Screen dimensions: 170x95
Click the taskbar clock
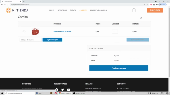(162, 93)
